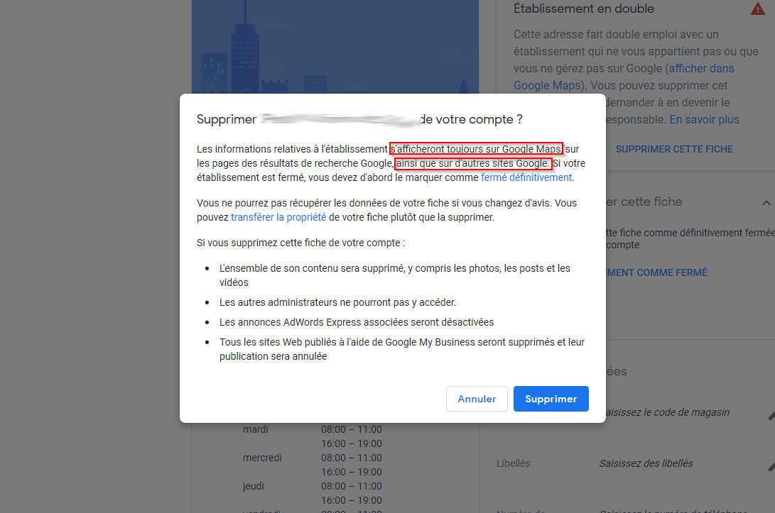
Task: Click 'SUPPRIMER CETTE FICHE' in background page
Action: point(673,149)
